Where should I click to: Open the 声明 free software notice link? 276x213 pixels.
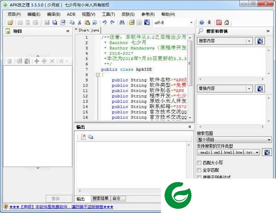(x=61, y=207)
